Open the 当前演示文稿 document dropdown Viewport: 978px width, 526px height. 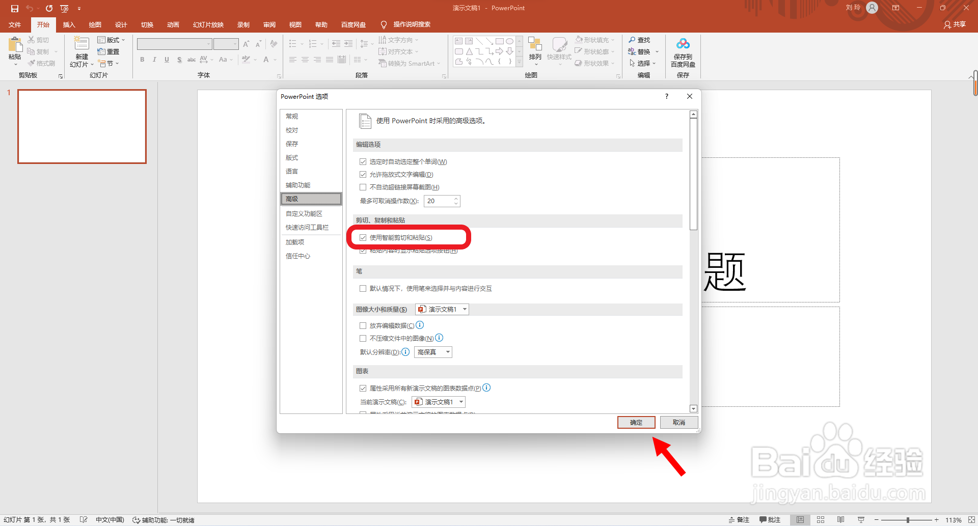coord(439,402)
